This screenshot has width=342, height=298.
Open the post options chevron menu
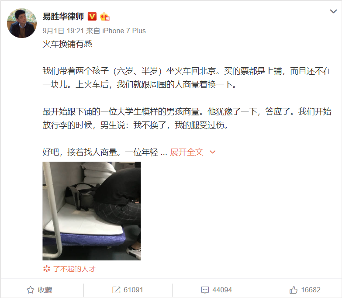pos(333,11)
